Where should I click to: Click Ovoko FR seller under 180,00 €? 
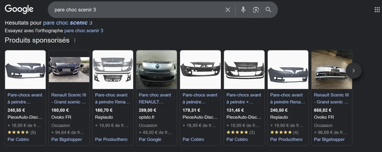click(x=62, y=117)
